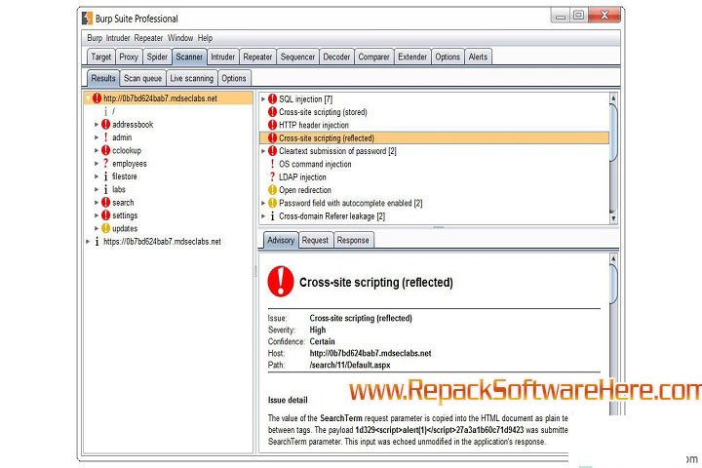Click the /search/11/Default.aspx path value
This screenshot has height=468, width=702.
click(350, 365)
